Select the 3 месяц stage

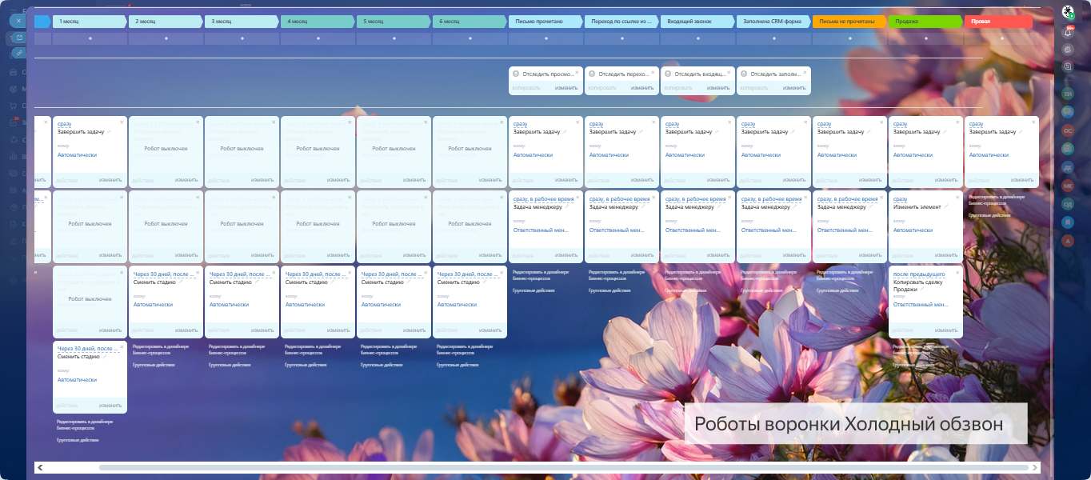pos(242,22)
